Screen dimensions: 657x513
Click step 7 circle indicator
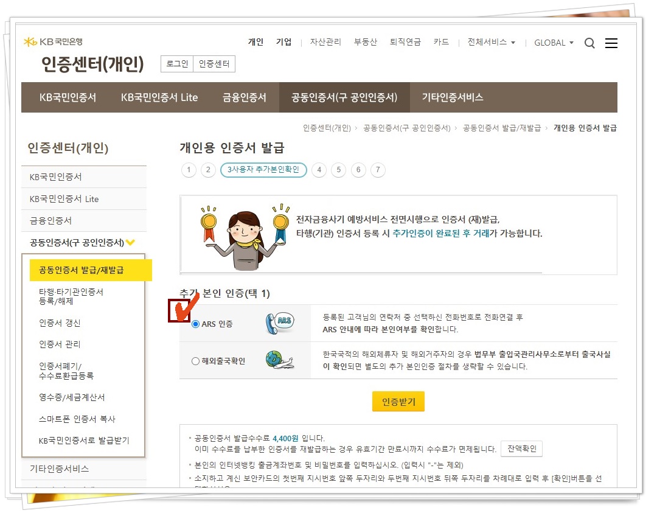(378, 170)
